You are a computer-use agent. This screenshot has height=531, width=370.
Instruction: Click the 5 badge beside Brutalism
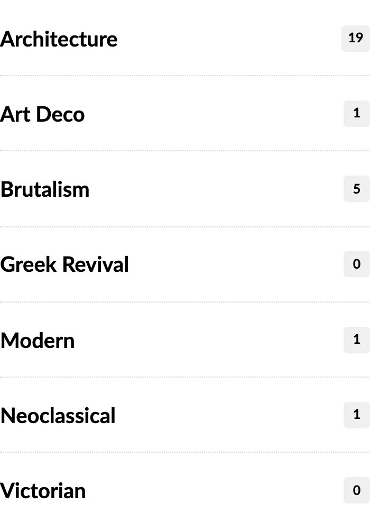tap(356, 189)
